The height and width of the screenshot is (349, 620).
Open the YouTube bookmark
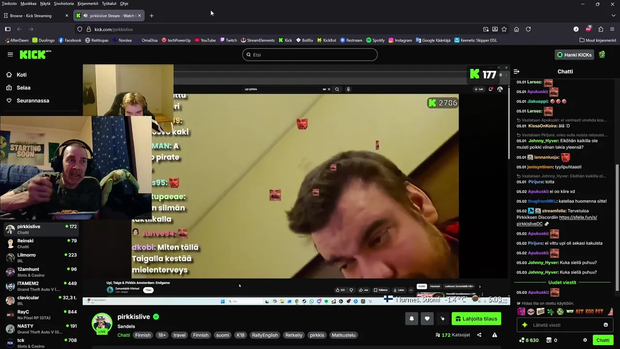click(205, 40)
